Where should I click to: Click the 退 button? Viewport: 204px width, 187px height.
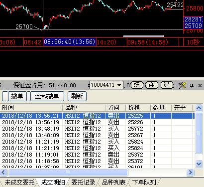pos(167,85)
